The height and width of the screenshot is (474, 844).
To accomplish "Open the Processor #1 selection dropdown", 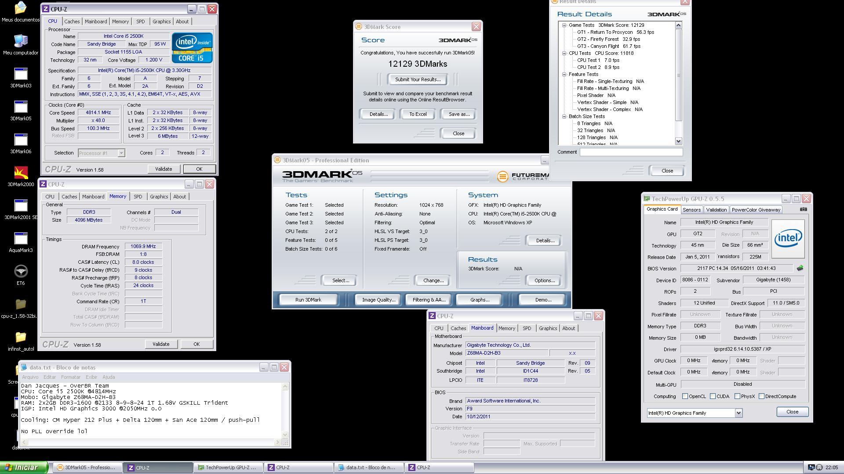I will [x=121, y=153].
